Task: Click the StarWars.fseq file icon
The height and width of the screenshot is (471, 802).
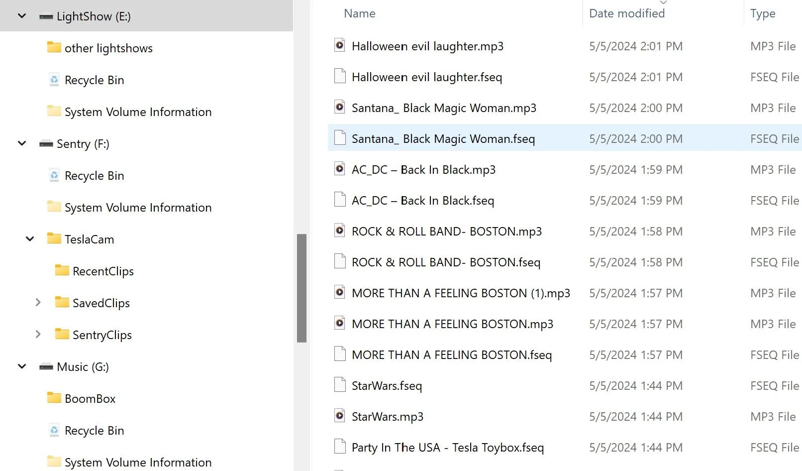Action: [340, 385]
